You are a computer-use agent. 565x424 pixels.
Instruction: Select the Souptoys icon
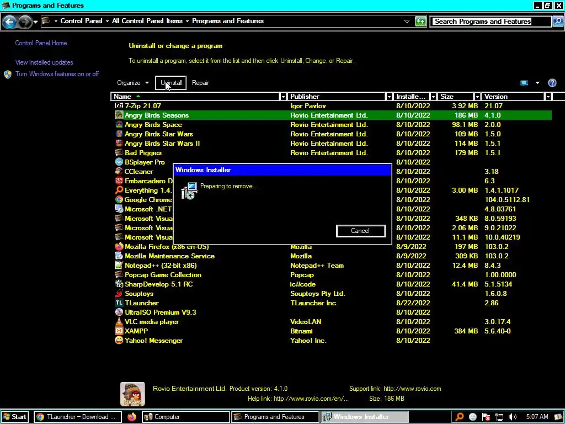tap(119, 294)
